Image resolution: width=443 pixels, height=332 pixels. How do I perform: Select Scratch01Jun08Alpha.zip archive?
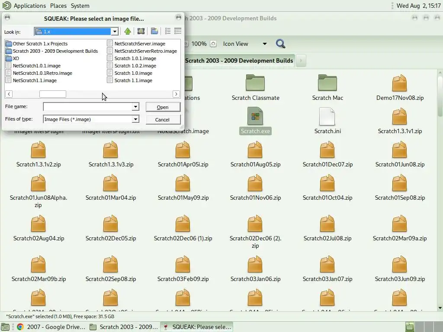[x=39, y=191]
